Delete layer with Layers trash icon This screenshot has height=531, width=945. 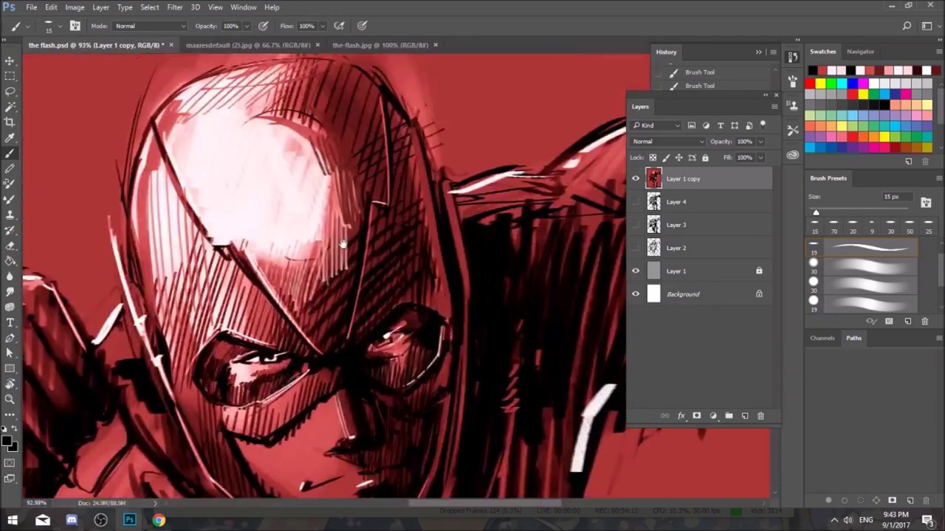tap(760, 416)
